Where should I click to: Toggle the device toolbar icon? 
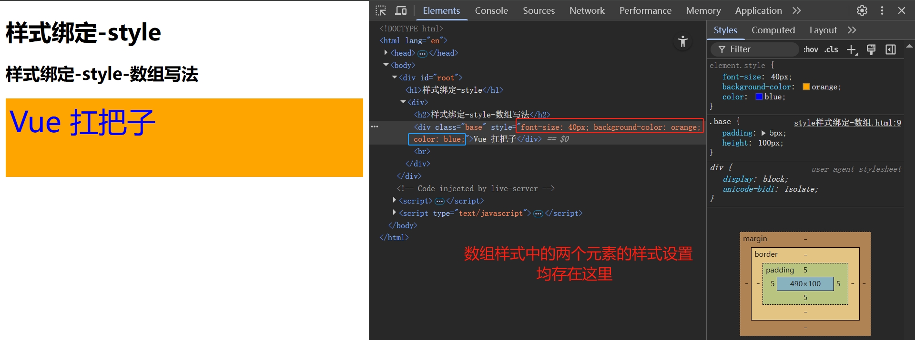(401, 10)
